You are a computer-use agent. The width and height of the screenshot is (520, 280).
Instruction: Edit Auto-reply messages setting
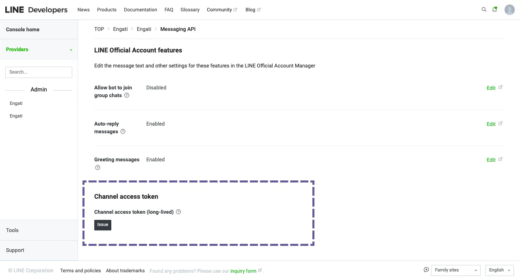click(494, 124)
